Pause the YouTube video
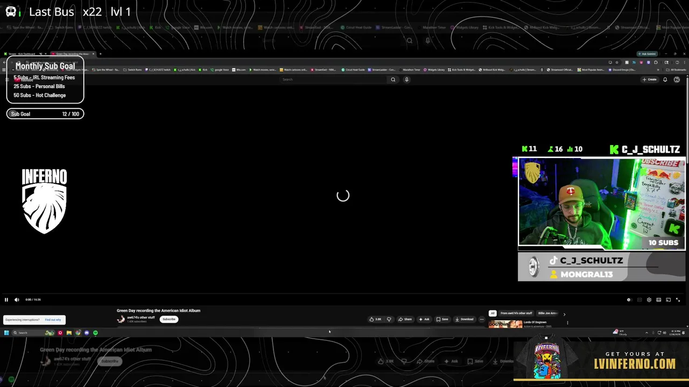The image size is (689, 387). pos(6,300)
